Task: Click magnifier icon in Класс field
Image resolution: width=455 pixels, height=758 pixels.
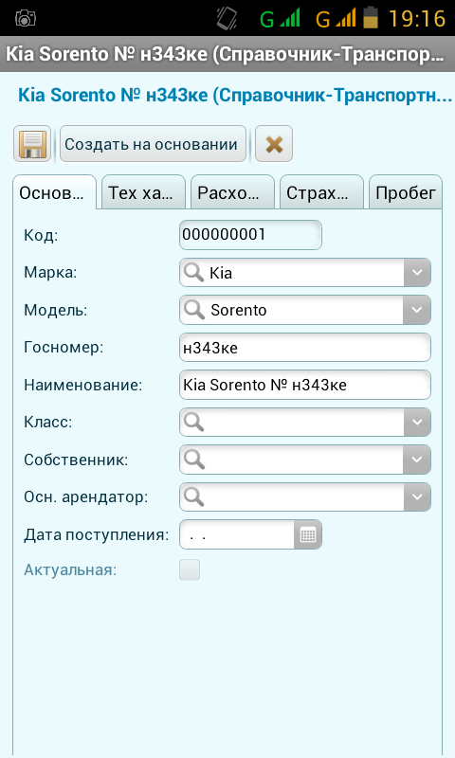Action: [x=194, y=422]
